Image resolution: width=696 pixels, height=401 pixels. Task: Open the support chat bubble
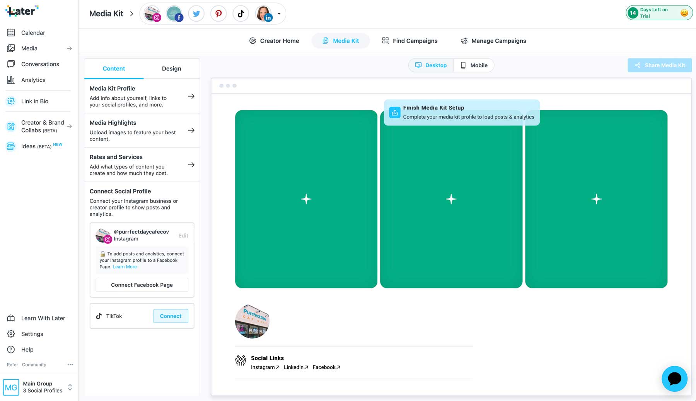click(x=674, y=379)
